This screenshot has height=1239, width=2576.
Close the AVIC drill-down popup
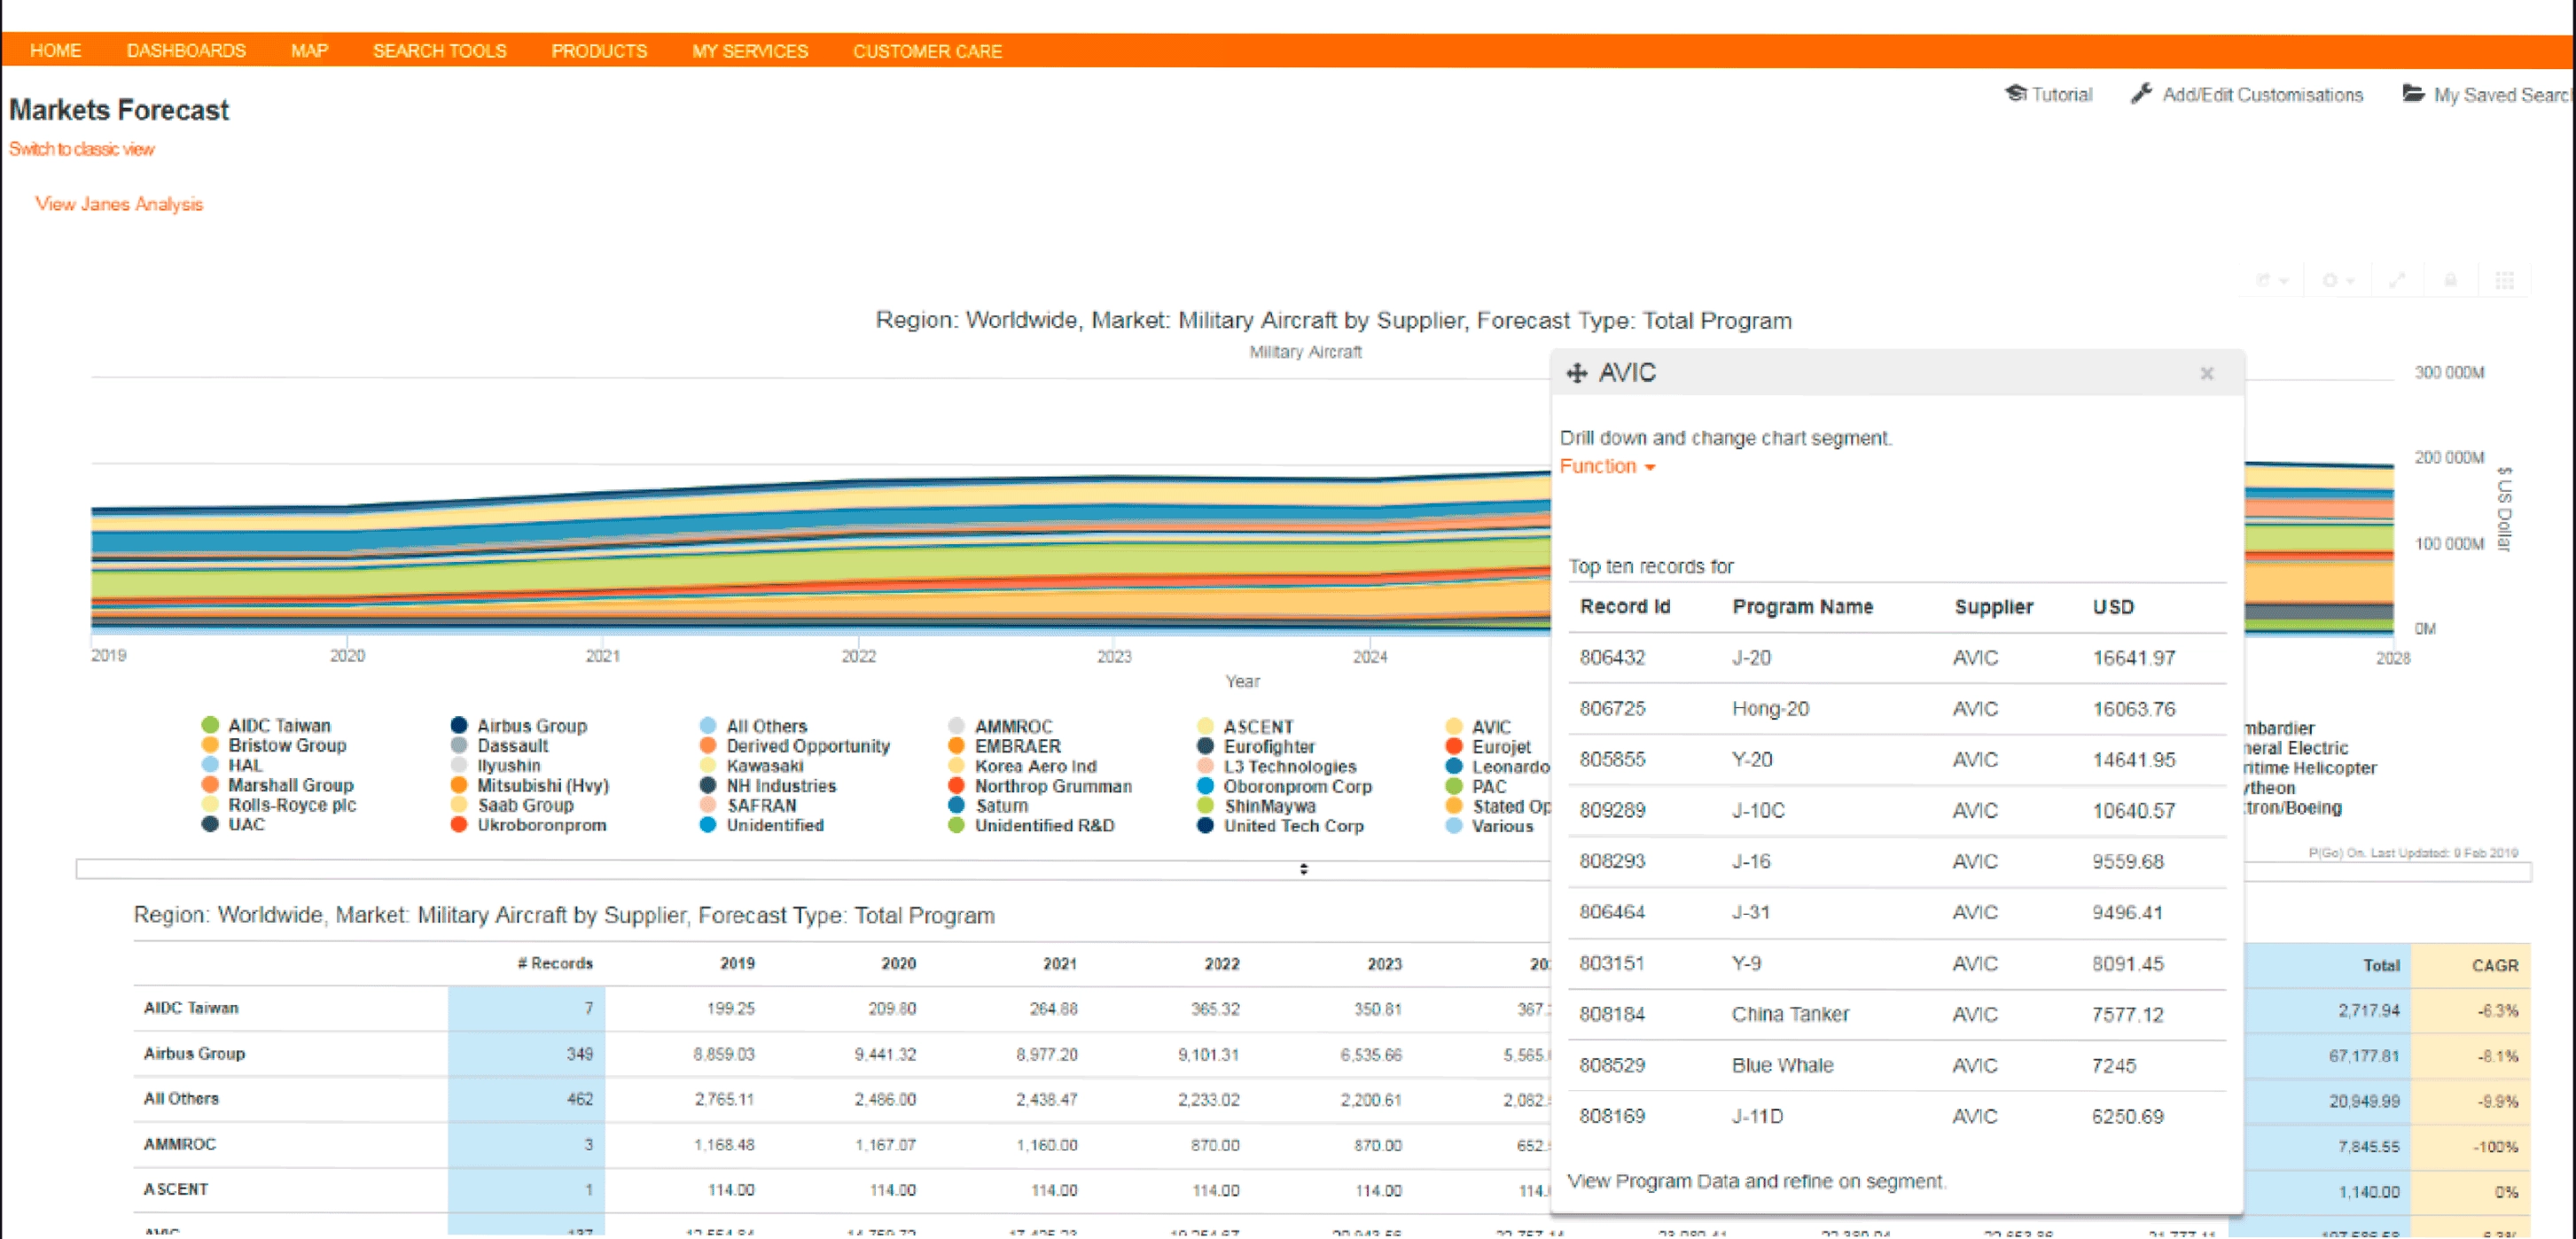[x=2207, y=373]
